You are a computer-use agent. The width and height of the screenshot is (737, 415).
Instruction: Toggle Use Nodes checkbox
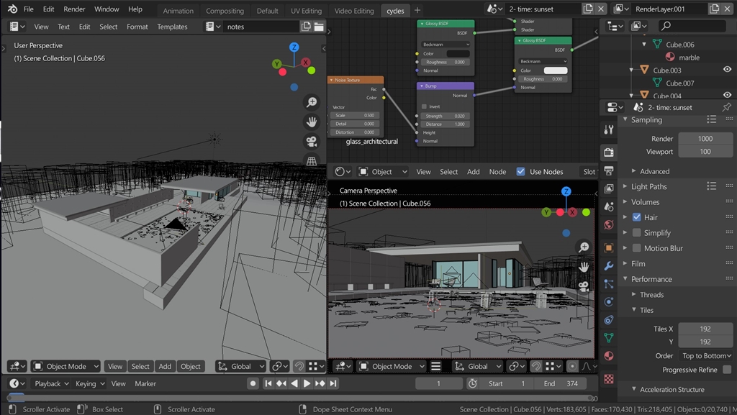(x=521, y=172)
